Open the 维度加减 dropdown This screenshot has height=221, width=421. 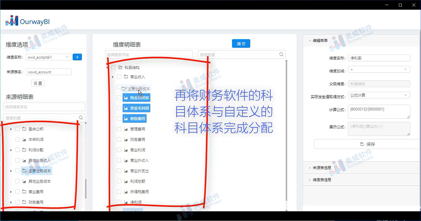(x=378, y=70)
